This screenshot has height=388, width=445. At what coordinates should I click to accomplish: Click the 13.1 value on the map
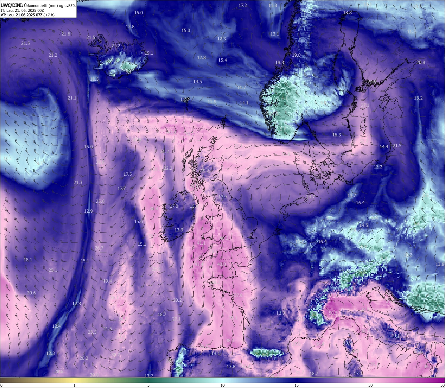(275, 34)
